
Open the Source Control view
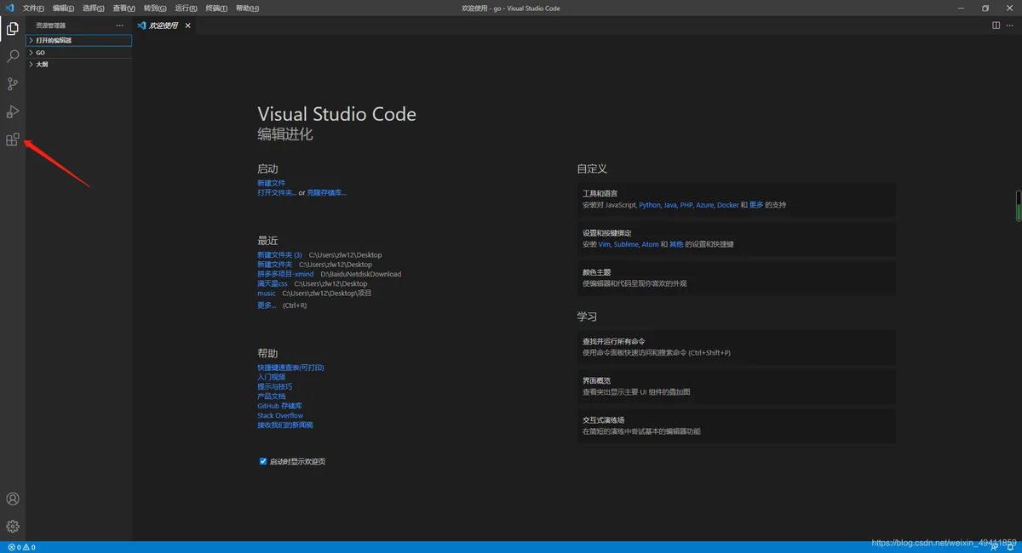(13, 84)
